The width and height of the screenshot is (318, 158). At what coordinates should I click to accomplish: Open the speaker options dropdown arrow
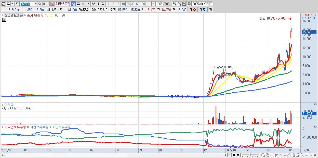[48, 4]
